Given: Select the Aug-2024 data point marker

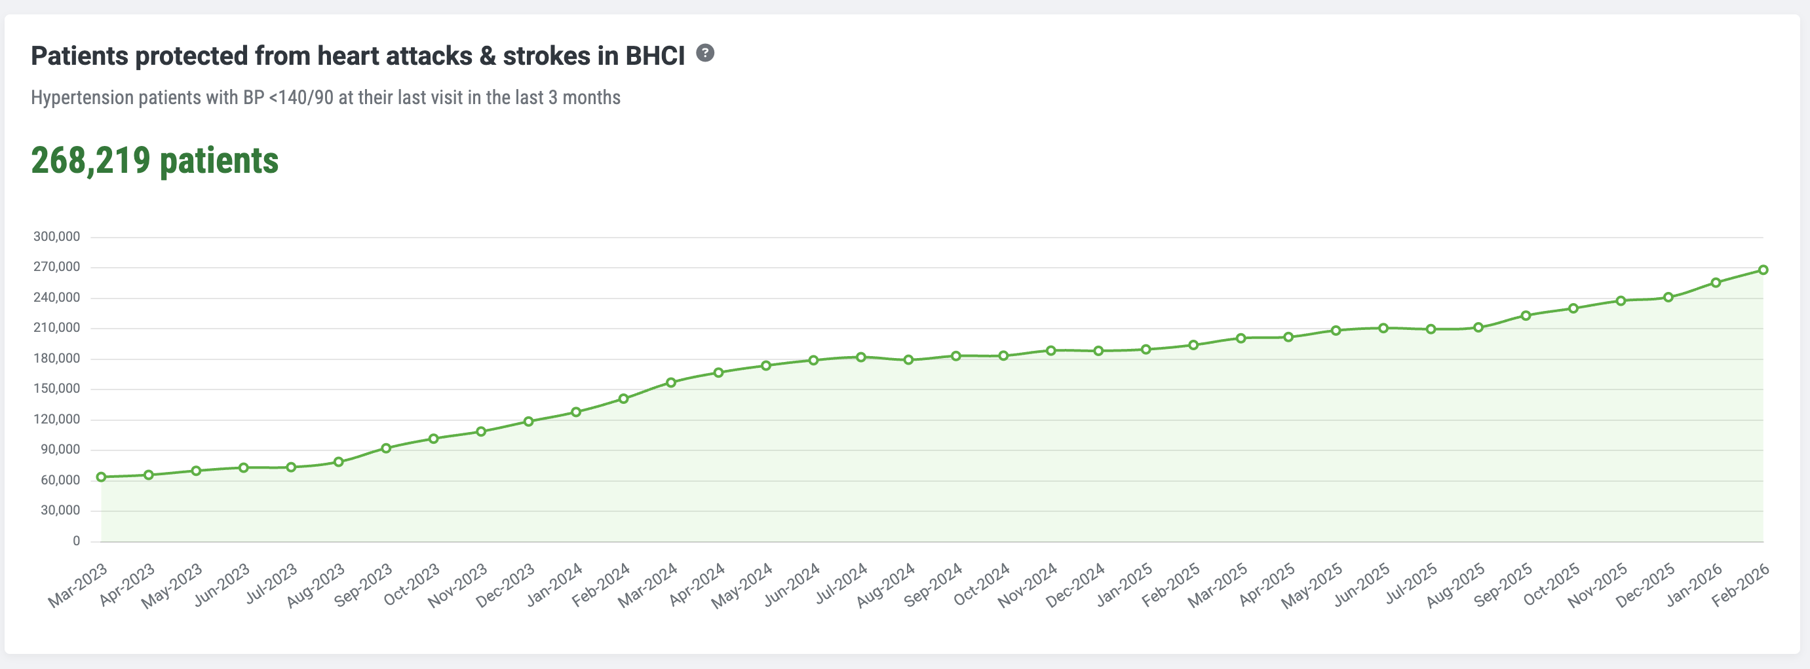Looking at the screenshot, I should pos(908,359).
